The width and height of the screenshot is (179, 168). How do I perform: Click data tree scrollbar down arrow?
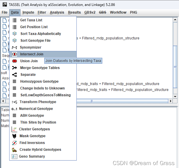[175, 97]
